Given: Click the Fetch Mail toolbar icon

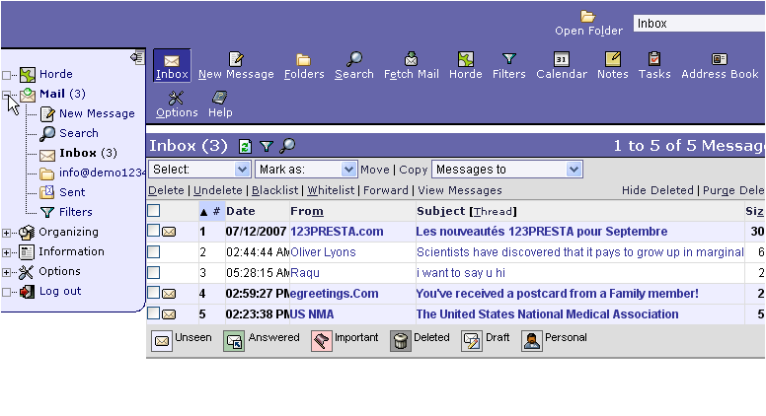Looking at the screenshot, I should point(411,60).
